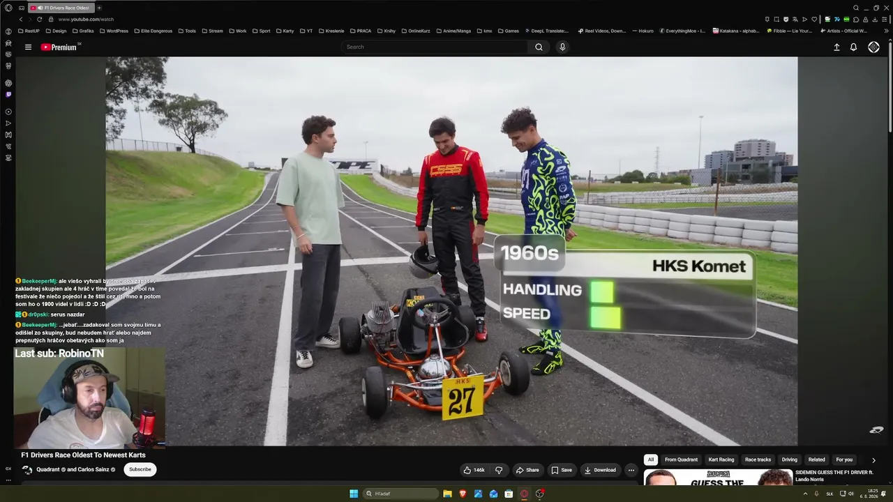
Task: Open the Elite Dangerous bookmark folder
Action: (x=153, y=31)
